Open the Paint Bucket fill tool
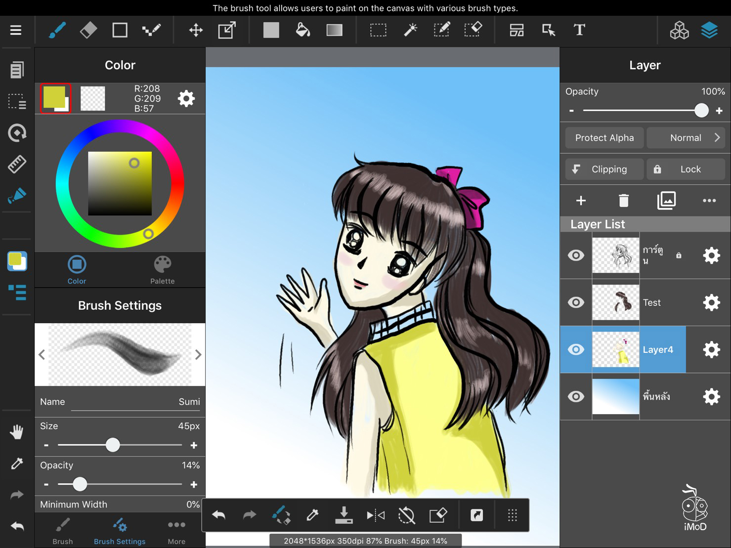The image size is (731, 548). tap(302, 30)
